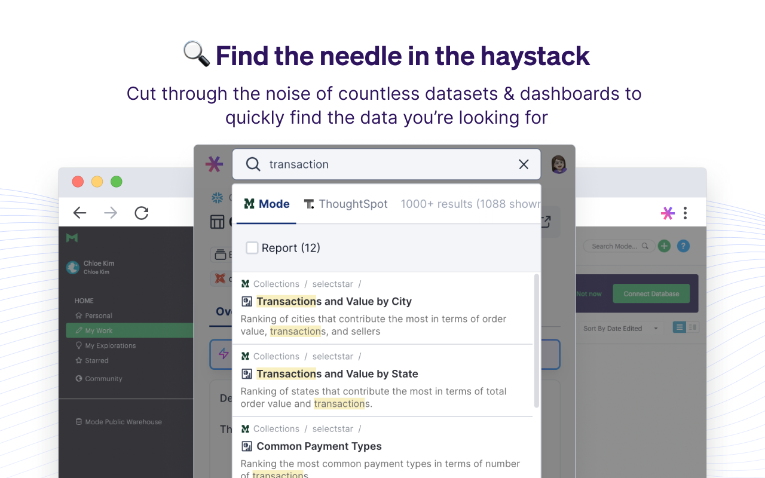Click the search field containing 'transaction'
Viewport: 765px width, 478px height.
386,164
